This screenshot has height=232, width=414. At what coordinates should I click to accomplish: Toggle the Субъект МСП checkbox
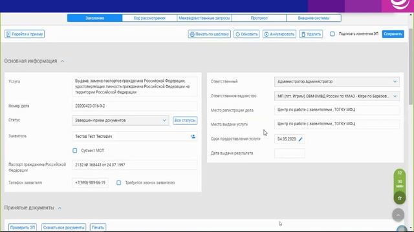pyautogui.click(x=75, y=150)
